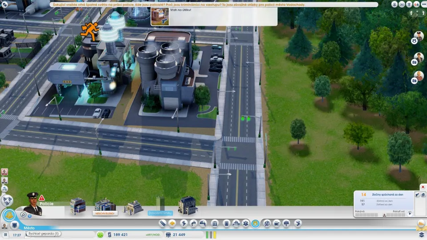Open the leaderboards laurel icon

402,4
